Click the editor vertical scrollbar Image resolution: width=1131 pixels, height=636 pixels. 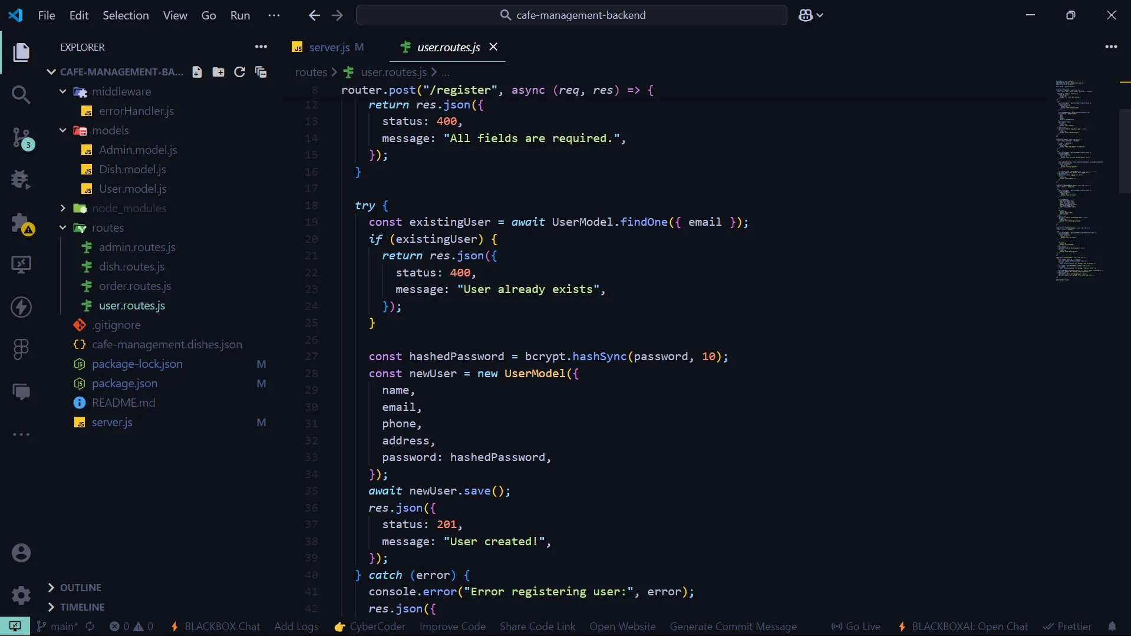1125,151
